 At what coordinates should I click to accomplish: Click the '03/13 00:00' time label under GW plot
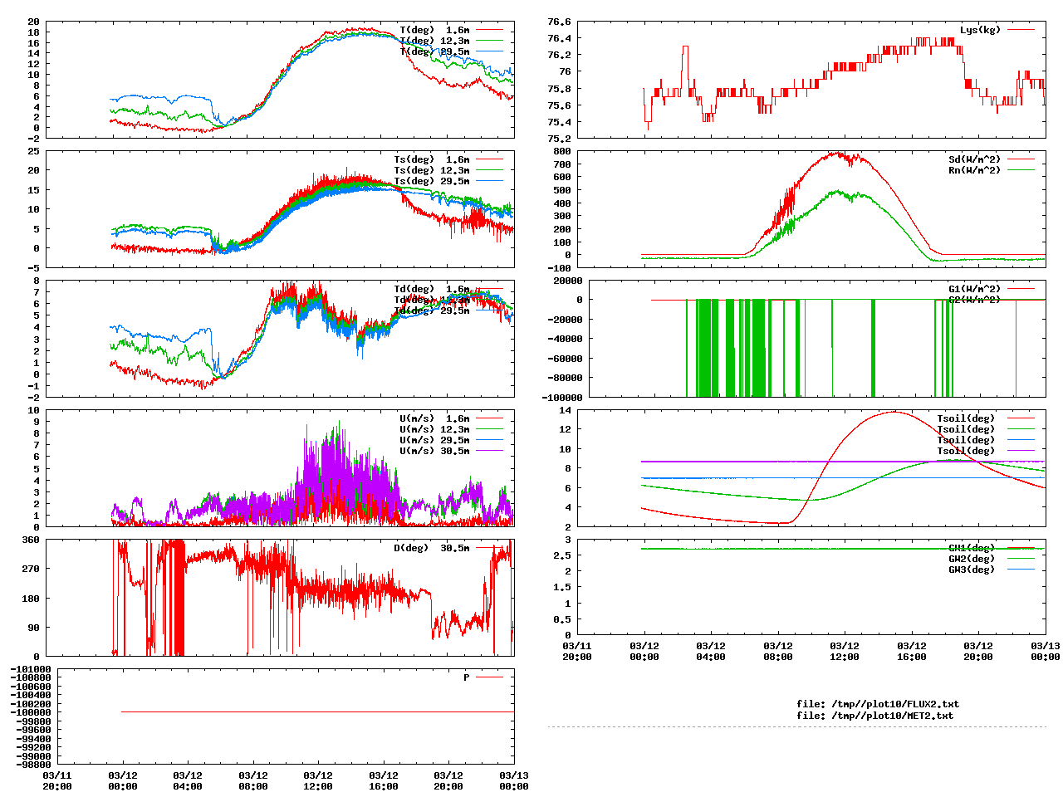(x=1045, y=651)
